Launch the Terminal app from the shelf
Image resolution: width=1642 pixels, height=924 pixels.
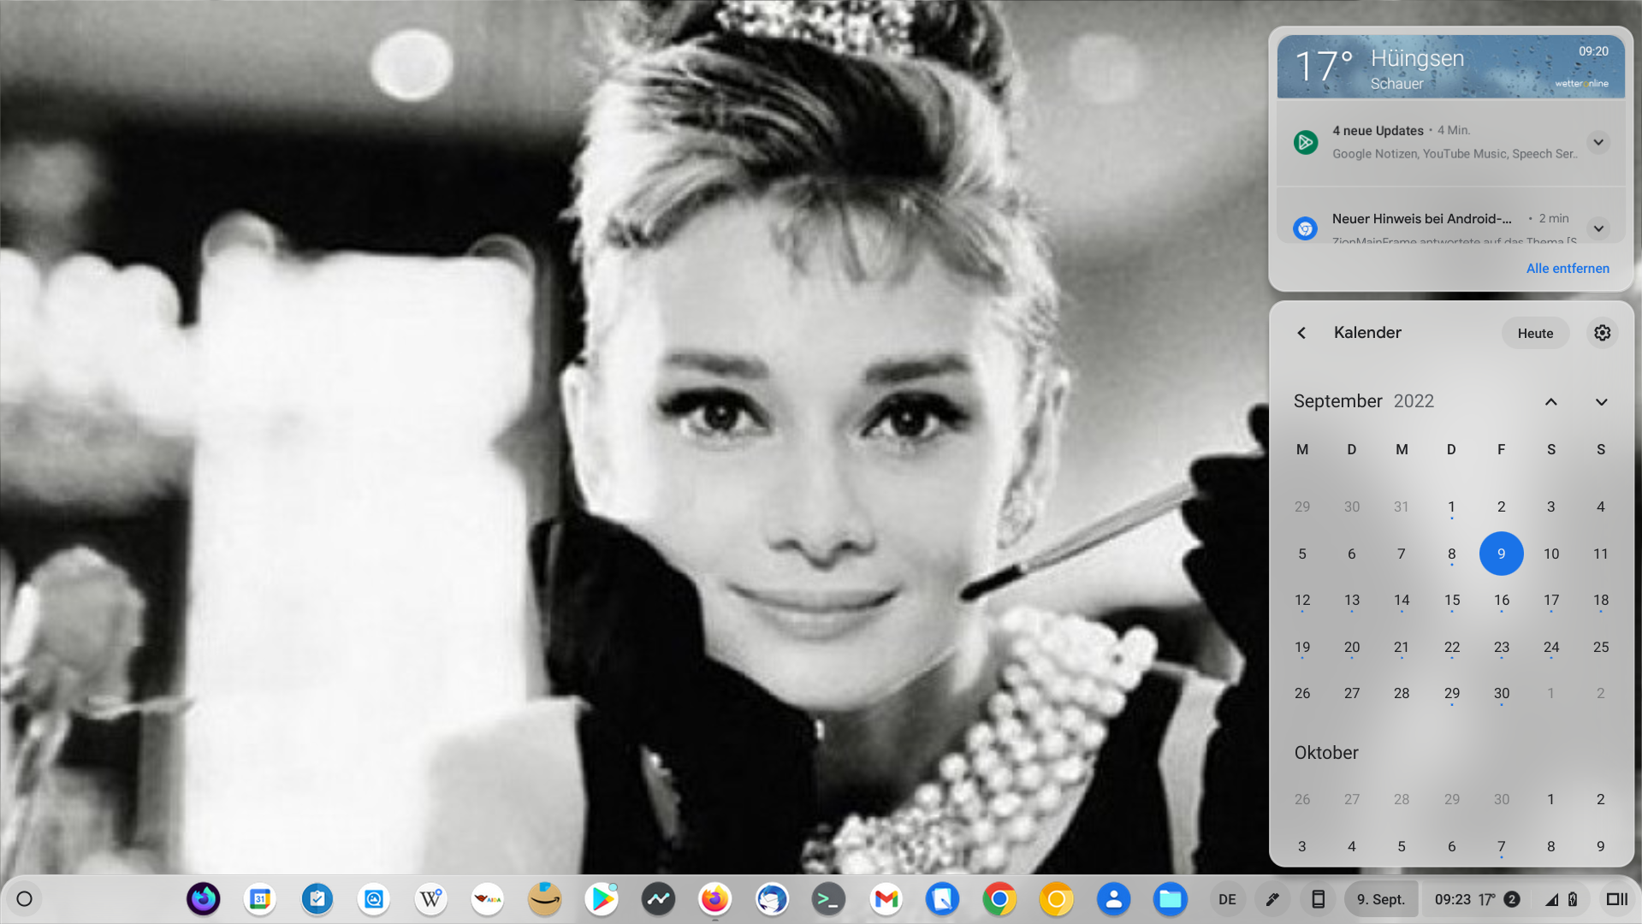[x=828, y=899]
